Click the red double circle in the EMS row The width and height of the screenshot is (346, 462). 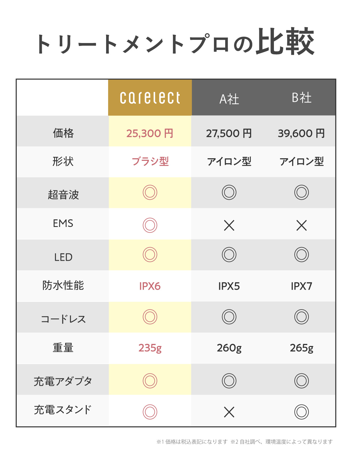[150, 225]
